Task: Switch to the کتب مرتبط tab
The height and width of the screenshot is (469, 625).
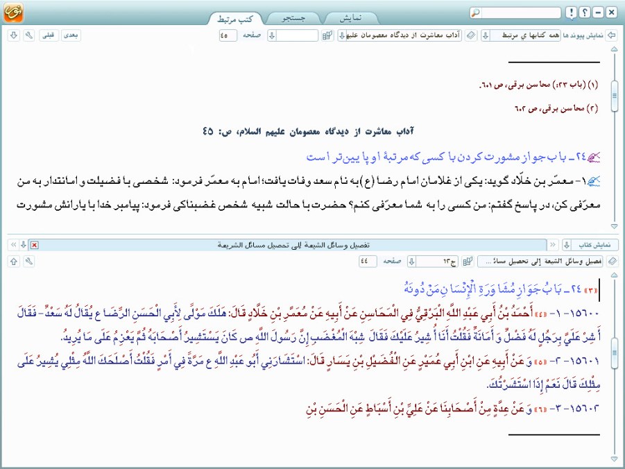Action: 235,19
